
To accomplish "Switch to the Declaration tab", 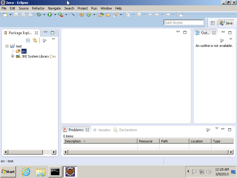I will 125,130.
